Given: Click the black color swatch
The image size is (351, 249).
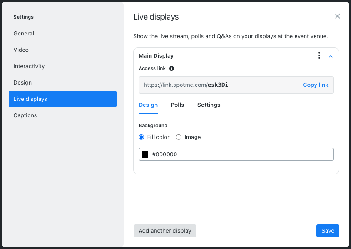Looking at the screenshot, I should click(145, 154).
